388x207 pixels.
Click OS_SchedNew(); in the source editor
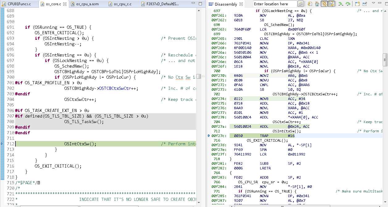coord(72,66)
